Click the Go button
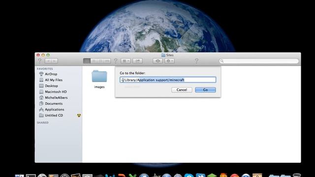315x177 pixels. pyautogui.click(x=205, y=89)
